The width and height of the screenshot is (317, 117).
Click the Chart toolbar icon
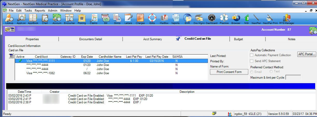pyautogui.click(x=45, y=19)
